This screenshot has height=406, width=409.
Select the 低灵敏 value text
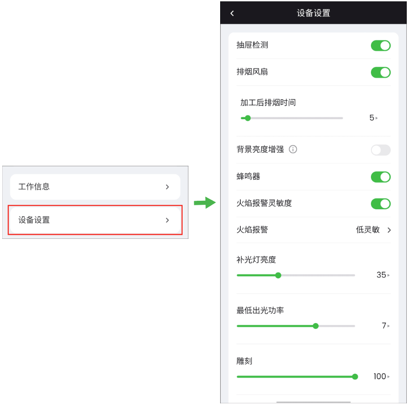click(368, 230)
